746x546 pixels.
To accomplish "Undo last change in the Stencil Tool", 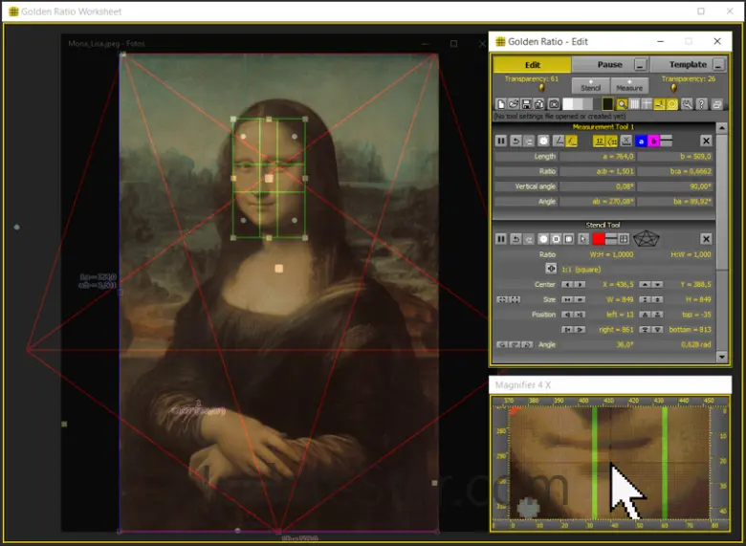I will point(515,238).
